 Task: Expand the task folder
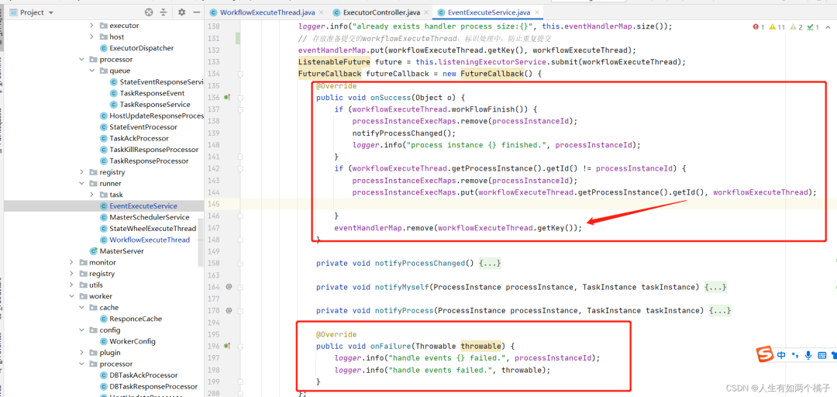91,195
